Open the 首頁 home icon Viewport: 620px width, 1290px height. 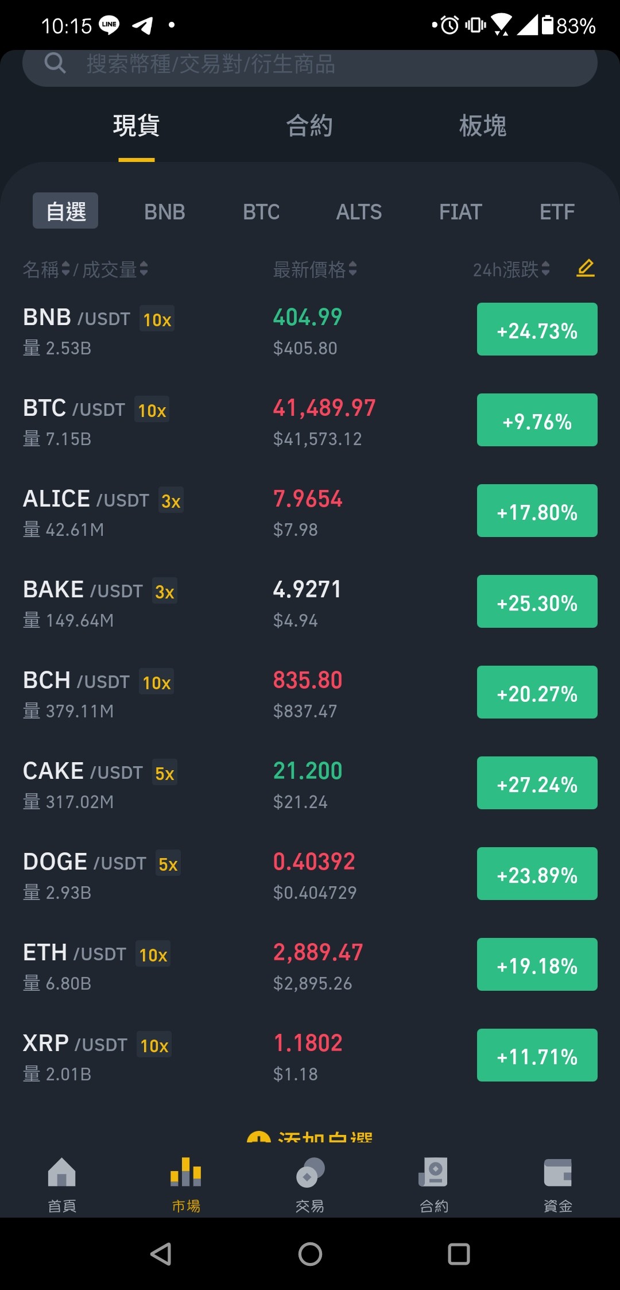pyautogui.click(x=62, y=1172)
